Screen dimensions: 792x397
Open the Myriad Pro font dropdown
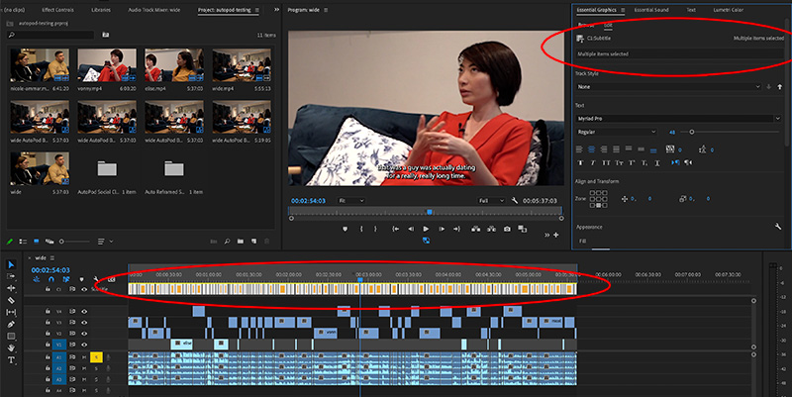coord(679,118)
